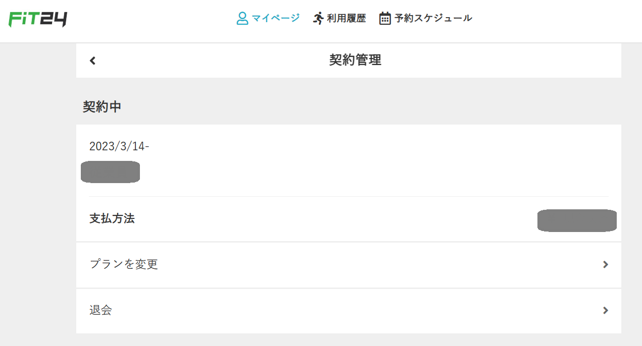Click the 契約中 section heading
This screenshot has width=642, height=346.
102,107
